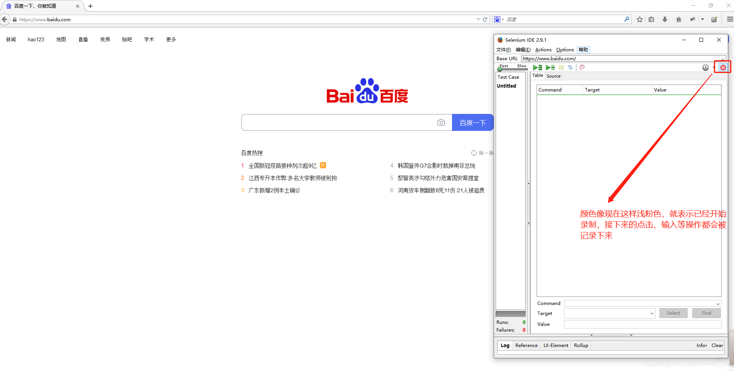Click the Target column header
The image size is (734, 371).
pyautogui.click(x=617, y=90)
